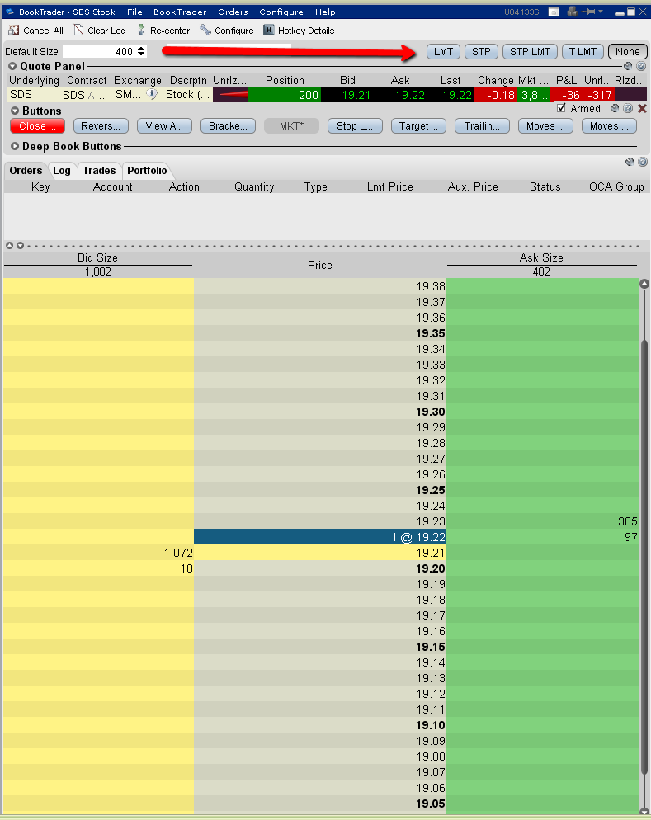The height and width of the screenshot is (820, 651).
Task: Click the Cancel All toolbar icon
Action: tap(13, 31)
